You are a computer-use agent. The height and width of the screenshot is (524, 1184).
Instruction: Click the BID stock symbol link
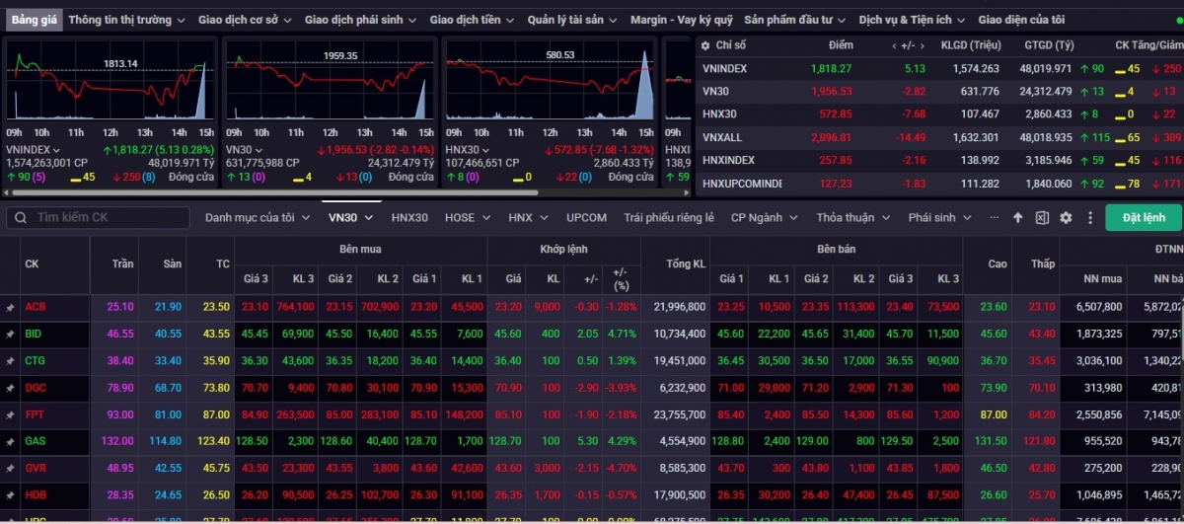coord(34,335)
